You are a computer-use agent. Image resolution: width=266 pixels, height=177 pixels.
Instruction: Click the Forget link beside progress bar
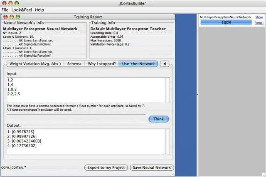pyautogui.click(x=259, y=23)
